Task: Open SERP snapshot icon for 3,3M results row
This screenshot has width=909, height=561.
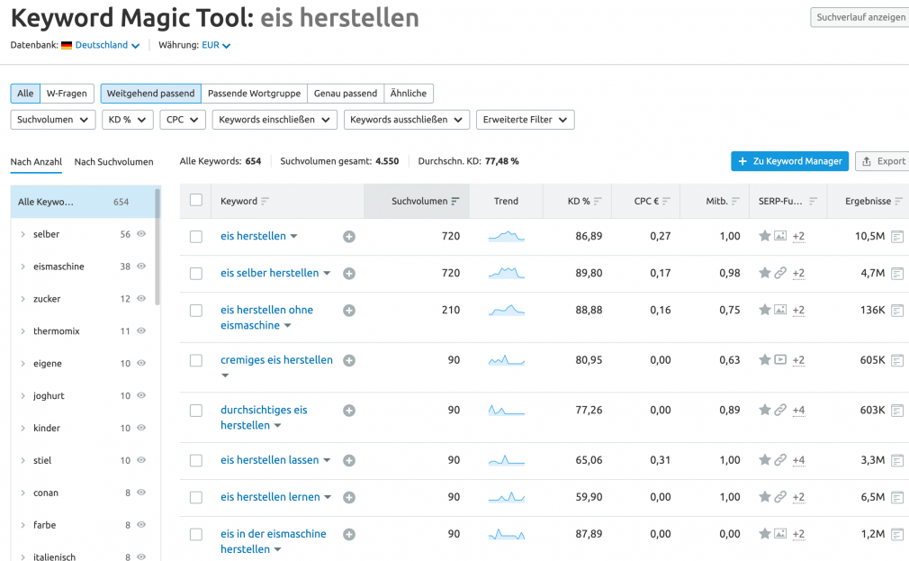Action: click(x=897, y=461)
